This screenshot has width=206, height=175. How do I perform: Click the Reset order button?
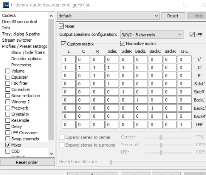coord(27,162)
